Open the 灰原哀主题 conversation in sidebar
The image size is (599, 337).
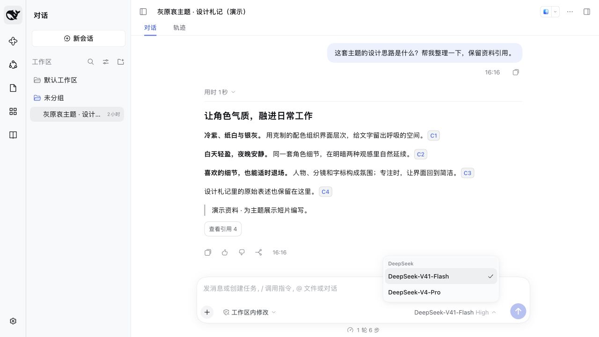77,114
